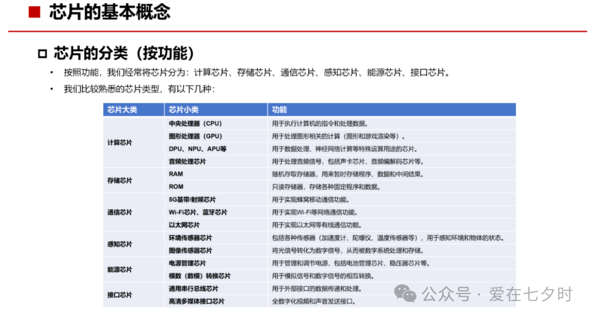Select the 能源芯片 category cell

pyautogui.click(x=120, y=270)
